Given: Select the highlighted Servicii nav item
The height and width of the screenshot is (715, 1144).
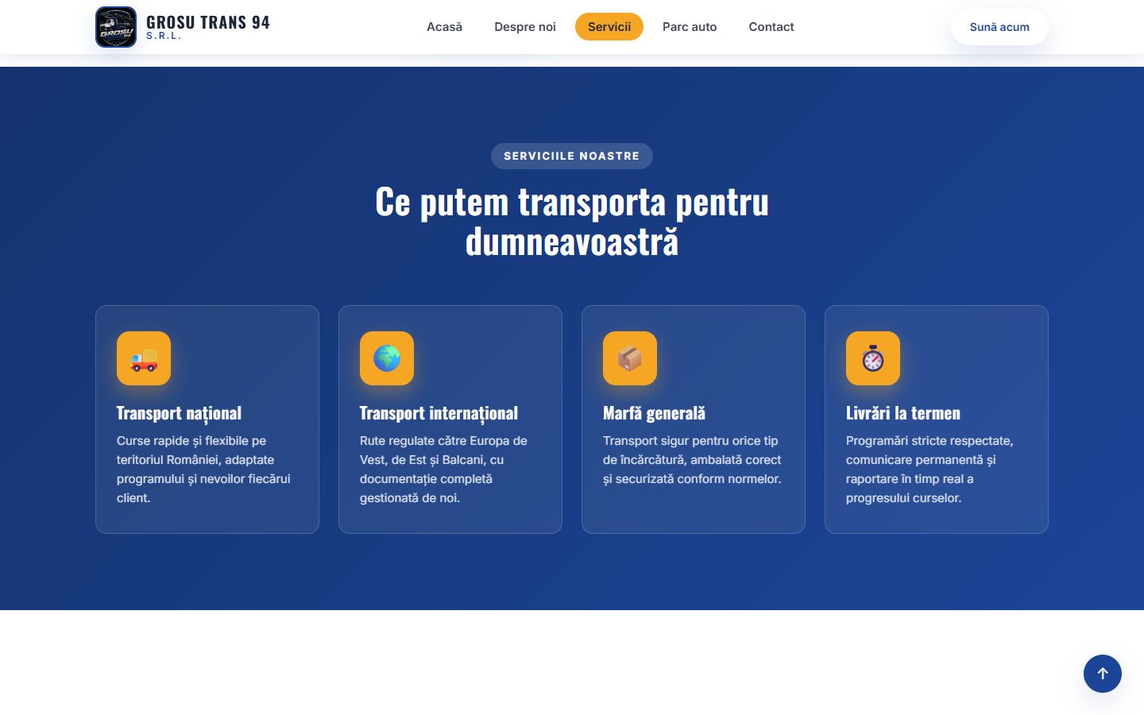Looking at the screenshot, I should (609, 27).
